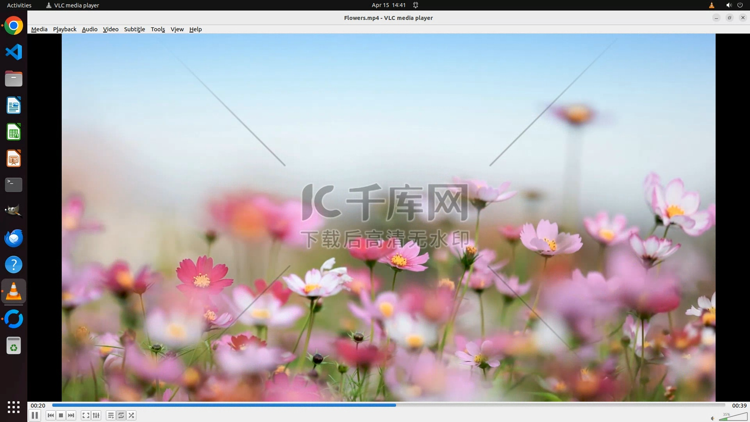Stop playback with the stop button
Viewport: 750px width, 422px height.
tap(61, 415)
